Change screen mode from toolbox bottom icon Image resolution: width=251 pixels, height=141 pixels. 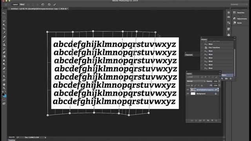point(4,103)
